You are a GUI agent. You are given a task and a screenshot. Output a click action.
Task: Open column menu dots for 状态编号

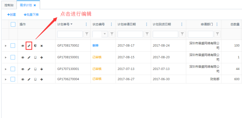[x=111, y=24]
